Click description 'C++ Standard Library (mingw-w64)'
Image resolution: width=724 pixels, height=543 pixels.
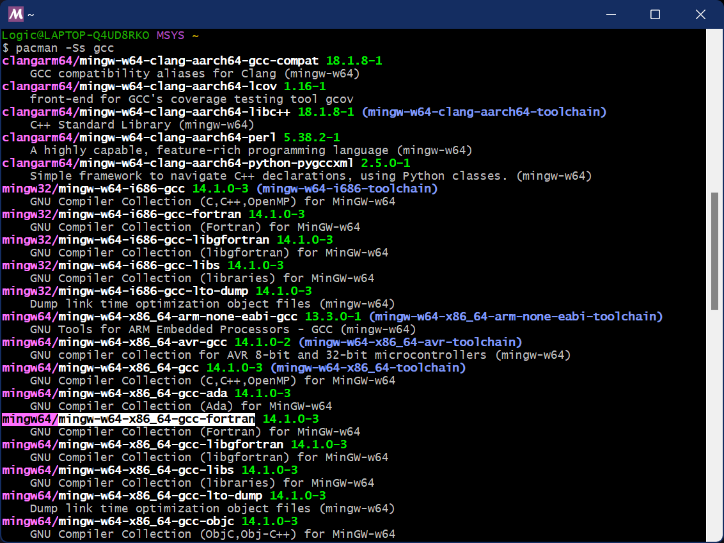142,125
